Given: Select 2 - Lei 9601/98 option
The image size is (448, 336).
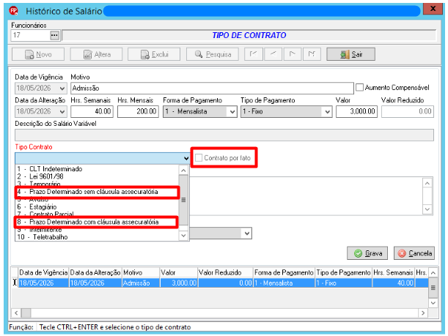Looking at the screenshot, I should point(97,176).
